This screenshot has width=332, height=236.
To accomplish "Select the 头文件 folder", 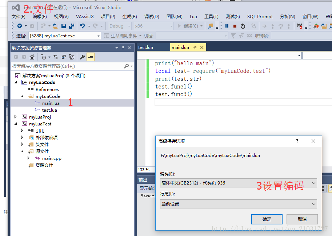I will pos(42,145).
